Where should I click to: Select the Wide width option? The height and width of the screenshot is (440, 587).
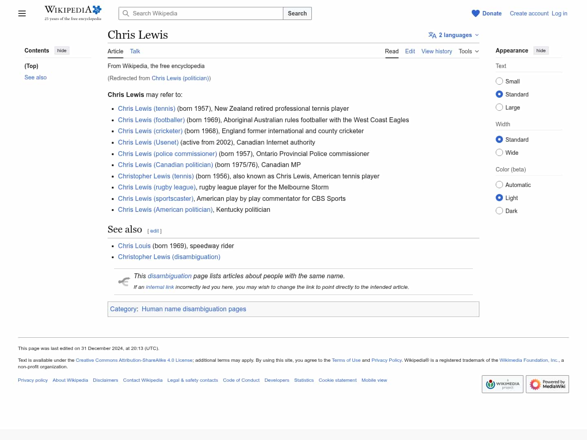[499, 152]
